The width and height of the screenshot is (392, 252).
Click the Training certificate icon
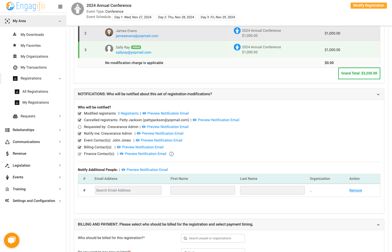7,189
